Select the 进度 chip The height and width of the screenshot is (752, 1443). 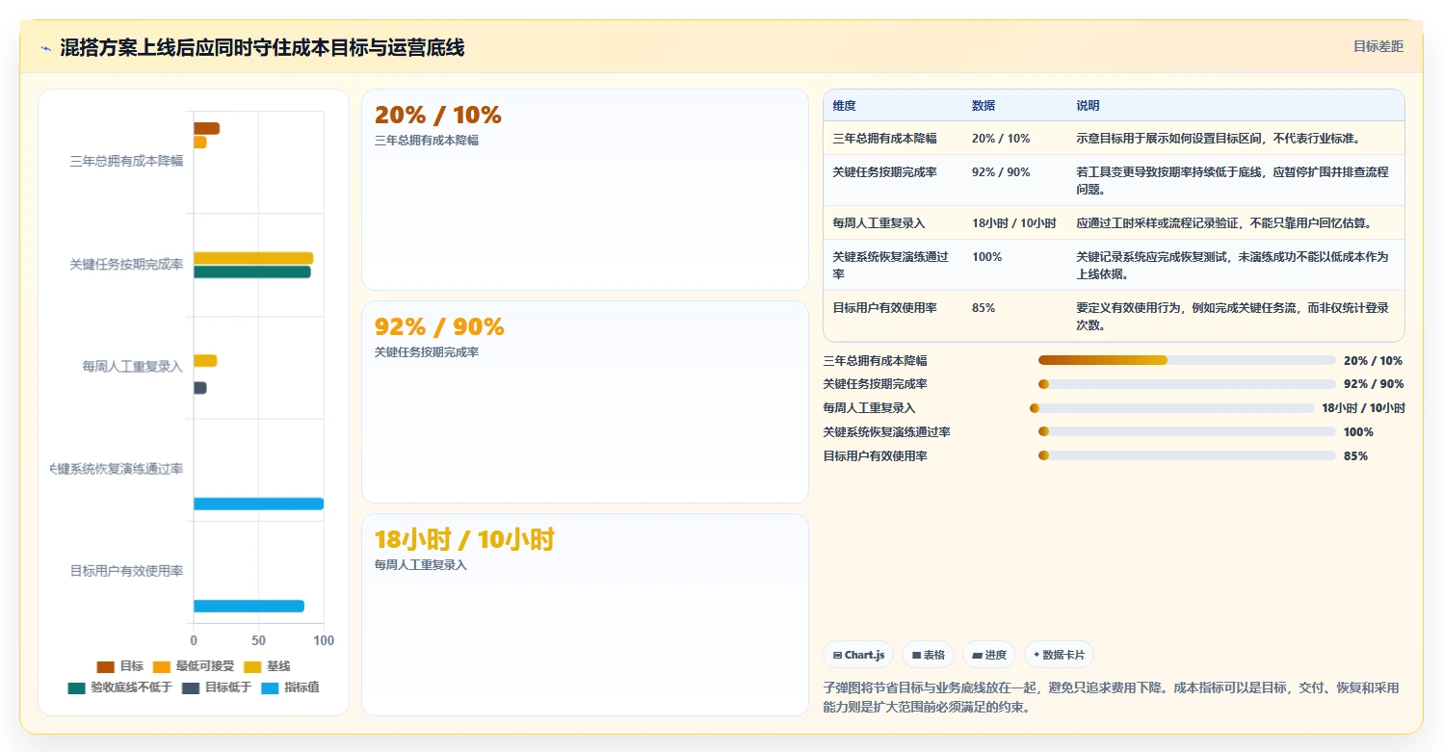989,655
